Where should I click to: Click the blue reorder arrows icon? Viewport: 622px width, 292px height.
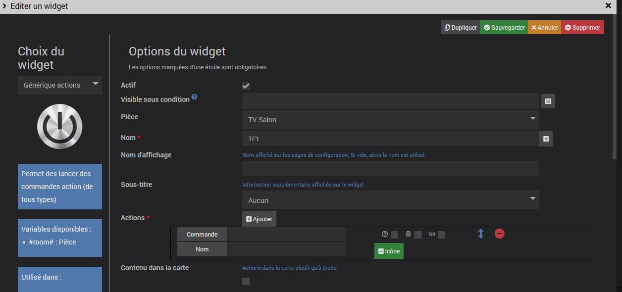(480, 234)
